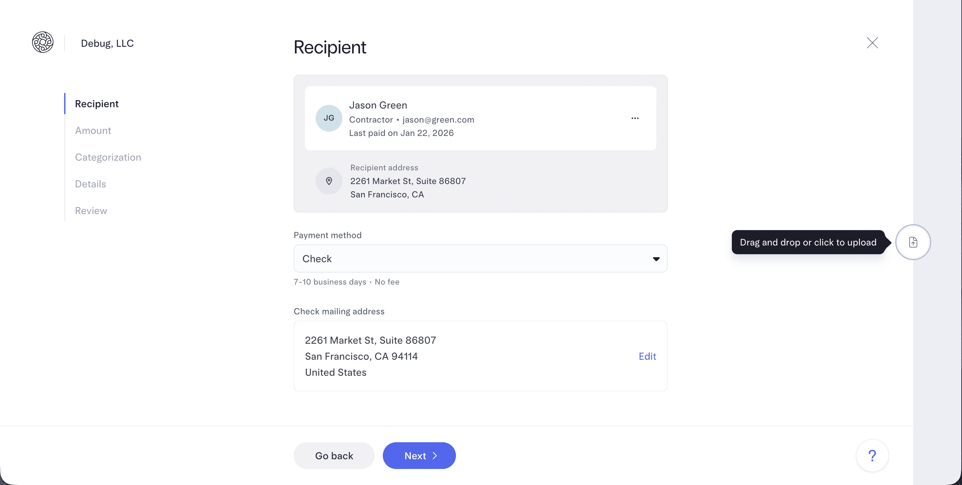This screenshot has height=485, width=962.
Task: Click the check mailing address box
Action: [448, 356]
